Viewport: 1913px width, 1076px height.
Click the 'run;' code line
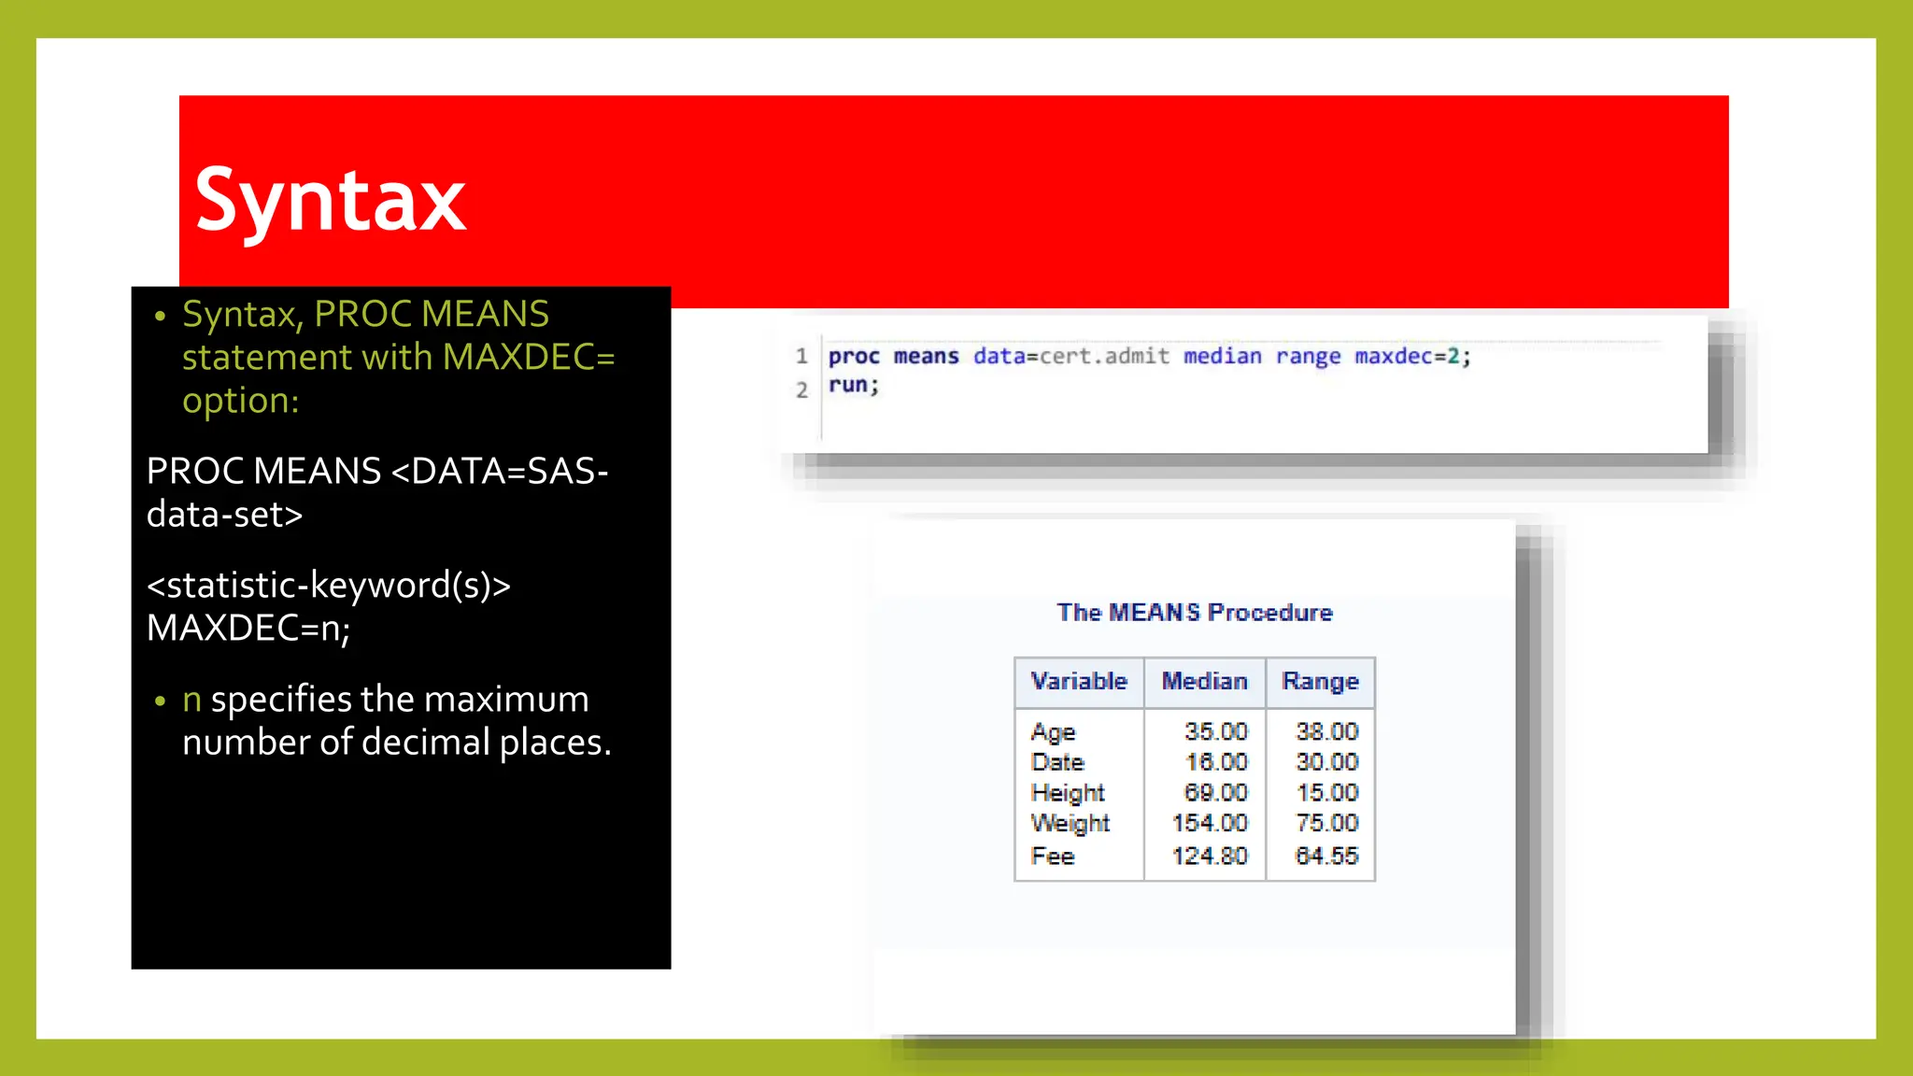(854, 385)
